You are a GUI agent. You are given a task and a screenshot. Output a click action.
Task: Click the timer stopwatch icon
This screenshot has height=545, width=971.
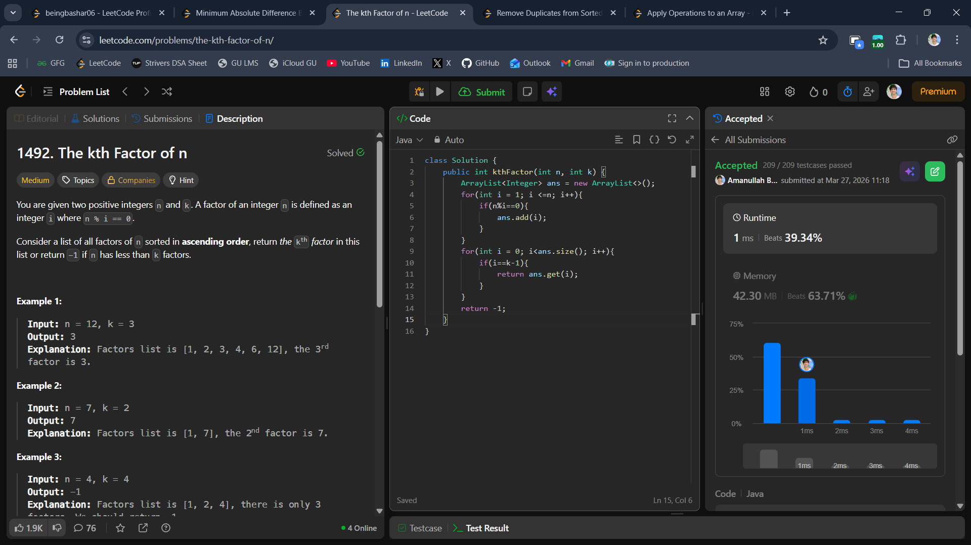[x=848, y=92]
